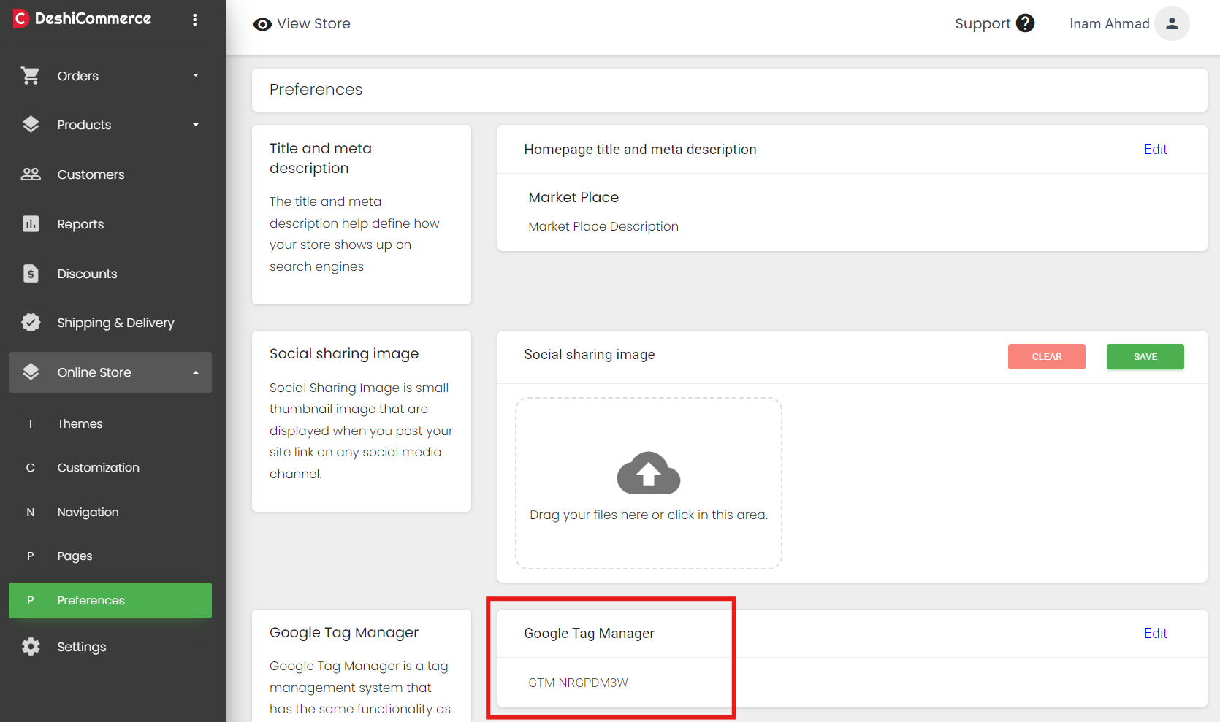Go to Customers page

pos(110,174)
